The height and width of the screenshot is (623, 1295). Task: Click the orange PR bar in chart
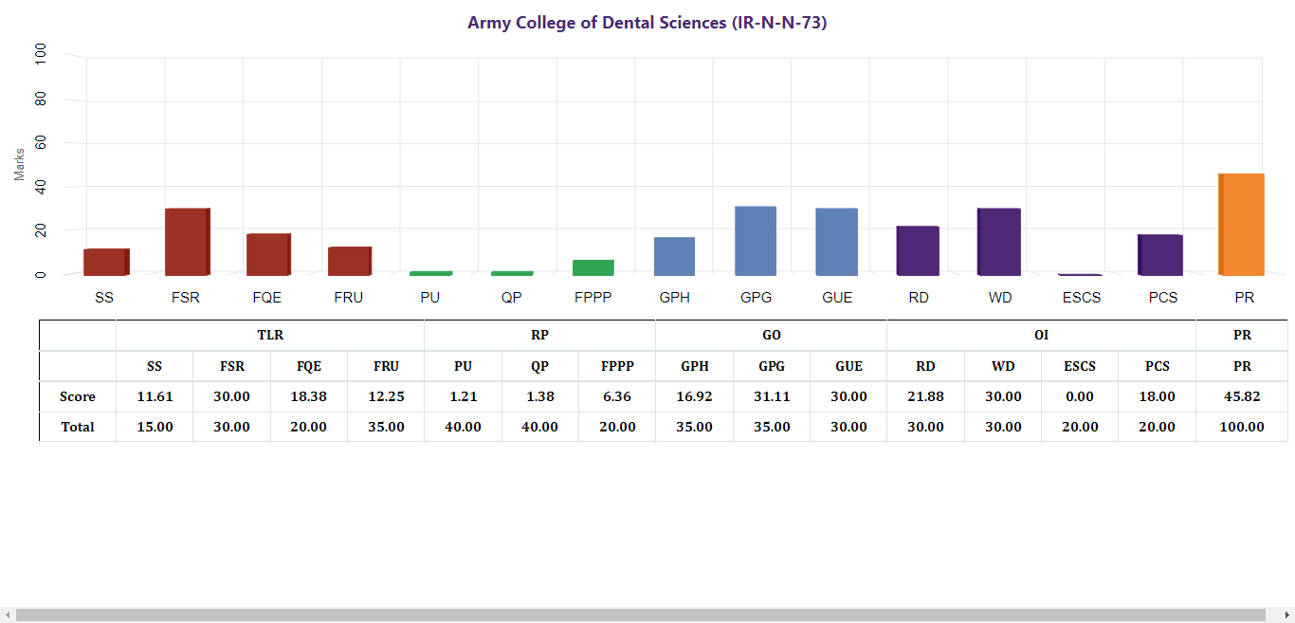pyautogui.click(x=1241, y=225)
